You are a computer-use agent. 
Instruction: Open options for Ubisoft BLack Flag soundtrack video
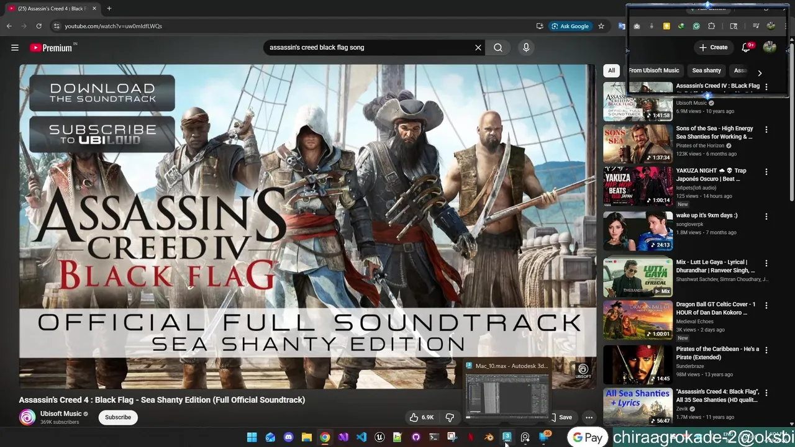click(766, 87)
